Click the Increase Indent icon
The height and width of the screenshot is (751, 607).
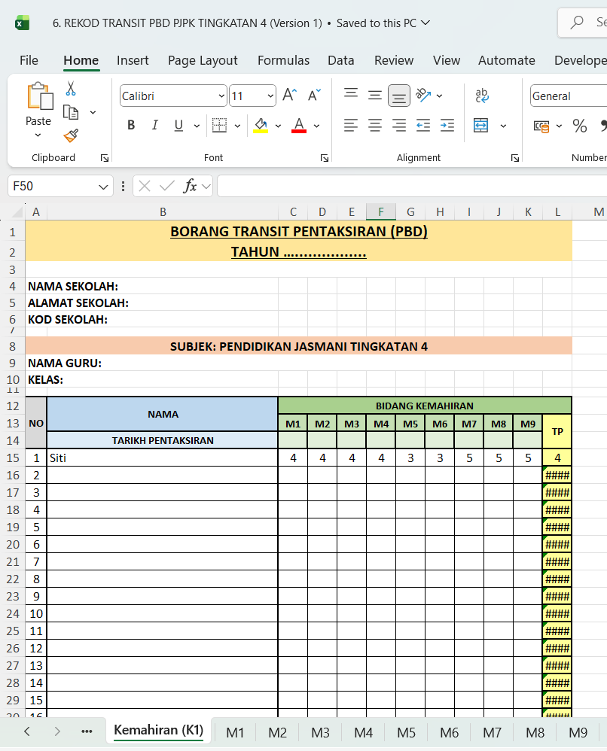[447, 126]
